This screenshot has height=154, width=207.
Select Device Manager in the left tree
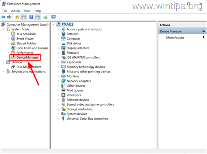(x=27, y=57)
